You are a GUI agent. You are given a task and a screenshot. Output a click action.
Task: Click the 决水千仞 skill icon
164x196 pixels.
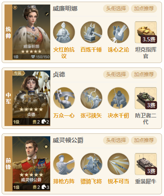118,98
